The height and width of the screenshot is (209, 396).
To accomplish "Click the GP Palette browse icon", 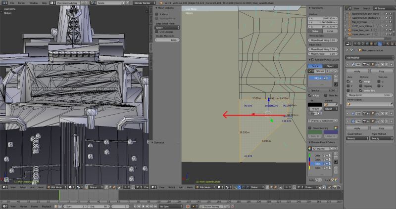I will tap(310, 149).
